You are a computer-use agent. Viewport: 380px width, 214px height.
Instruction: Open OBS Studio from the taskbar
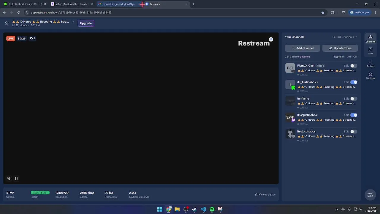186,209
